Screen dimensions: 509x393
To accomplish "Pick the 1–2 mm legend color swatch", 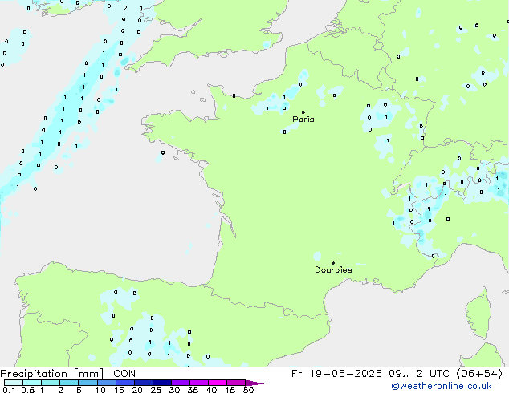I will pyautogui.click(x=51, y=383).
